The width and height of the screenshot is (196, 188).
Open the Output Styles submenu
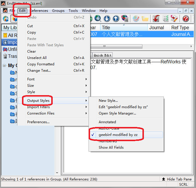click(54, 101)
